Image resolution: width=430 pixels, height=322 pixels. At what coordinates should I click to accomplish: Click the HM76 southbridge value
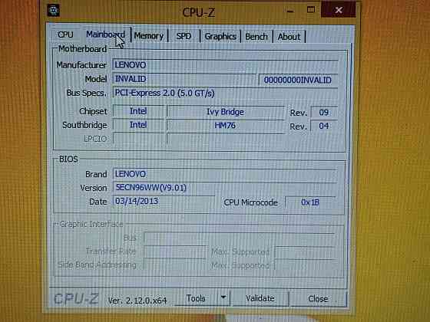(x=225, y=126)
